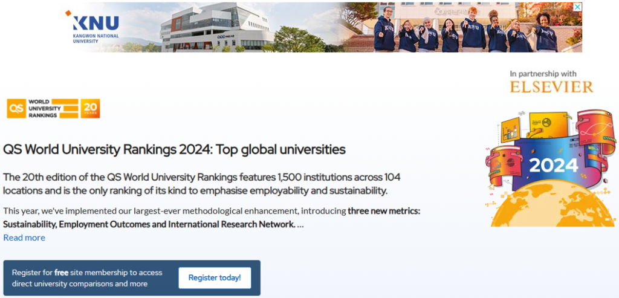Viewport: 619px width, 298px height.
Task: Select the heading QS World University Rankings 2024
Action: (174, 149)
